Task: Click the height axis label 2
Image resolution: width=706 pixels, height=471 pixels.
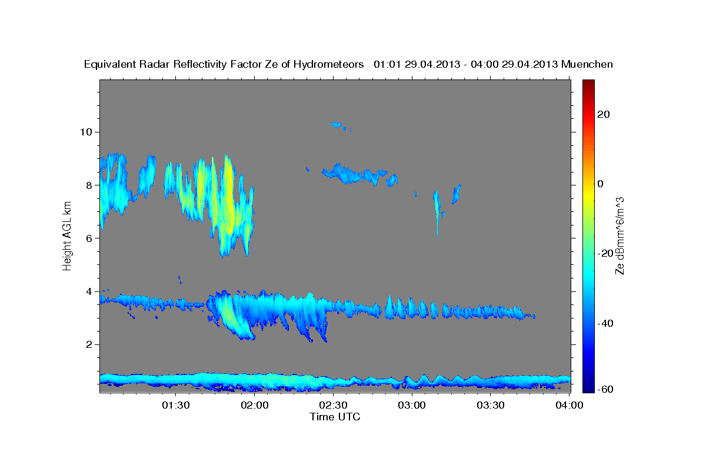Action: point(90,344)
